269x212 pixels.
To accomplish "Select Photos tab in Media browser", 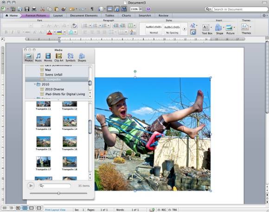I will click(x=29, y=58).
